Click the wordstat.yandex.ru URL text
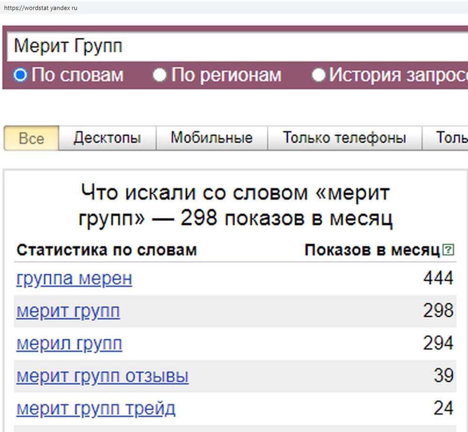Viewport: 468px width, 432px height. [40, 8]
